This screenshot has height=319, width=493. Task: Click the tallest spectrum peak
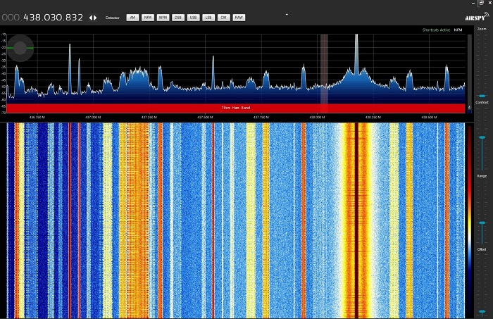click(x=356, y=53)
